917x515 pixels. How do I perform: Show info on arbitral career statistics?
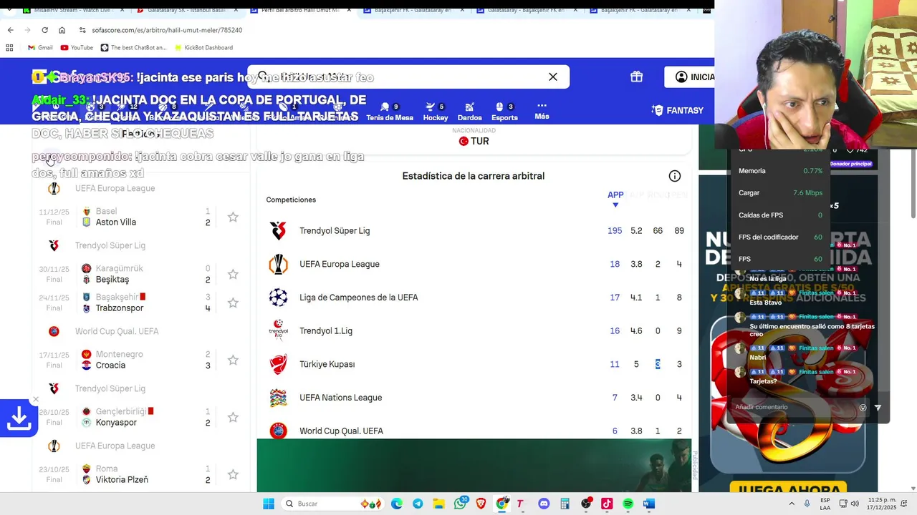pos(674,176)
